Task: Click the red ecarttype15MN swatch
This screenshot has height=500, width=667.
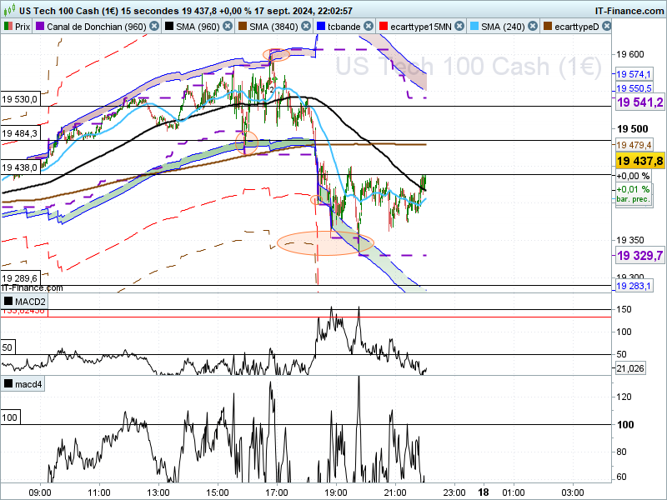Action: click(384, 27)
